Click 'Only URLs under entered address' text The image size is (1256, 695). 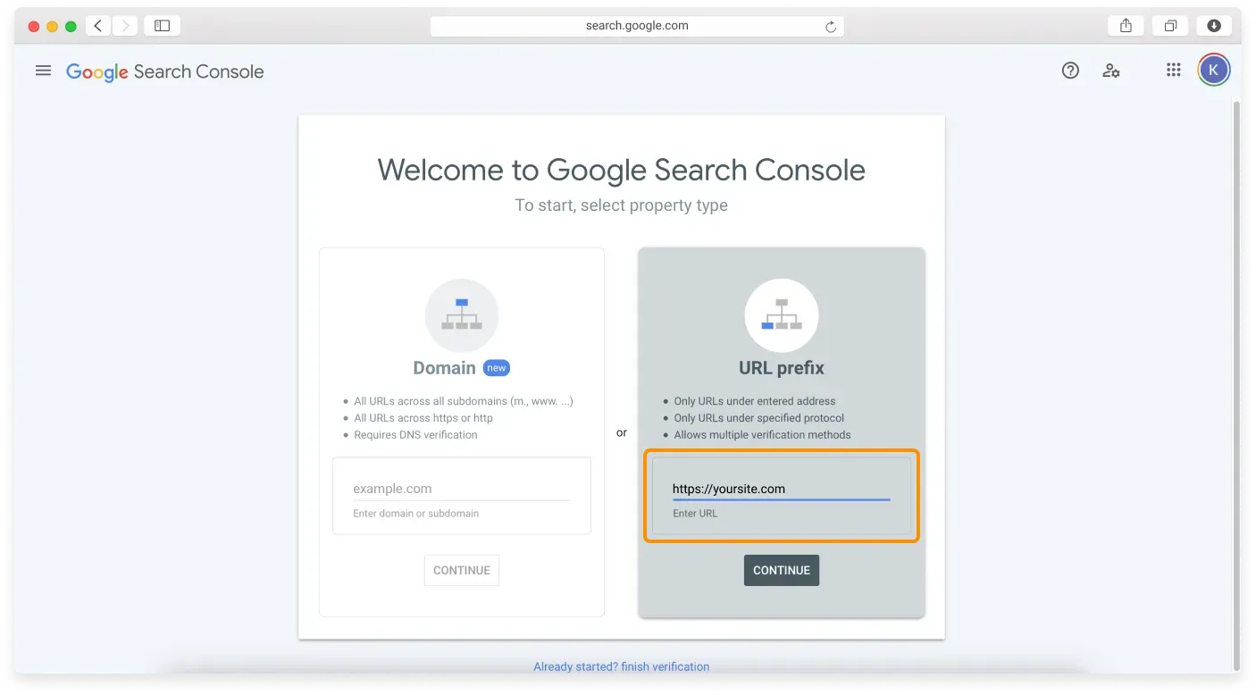click(755, 401)
